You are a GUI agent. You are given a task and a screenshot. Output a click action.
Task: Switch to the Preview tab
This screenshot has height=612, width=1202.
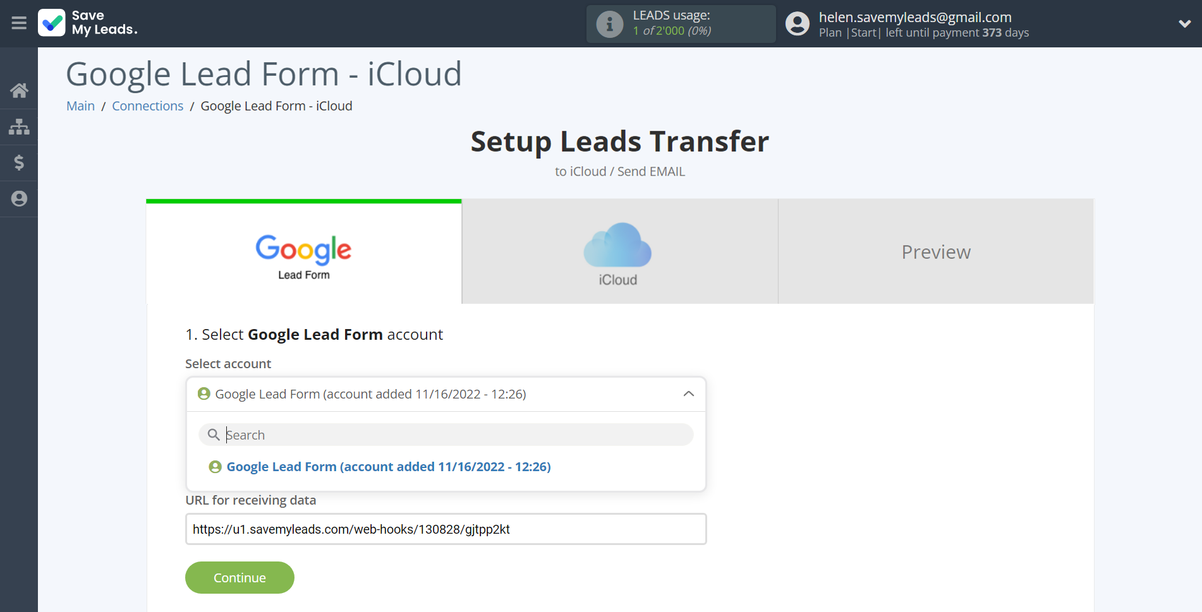(936, 253)
